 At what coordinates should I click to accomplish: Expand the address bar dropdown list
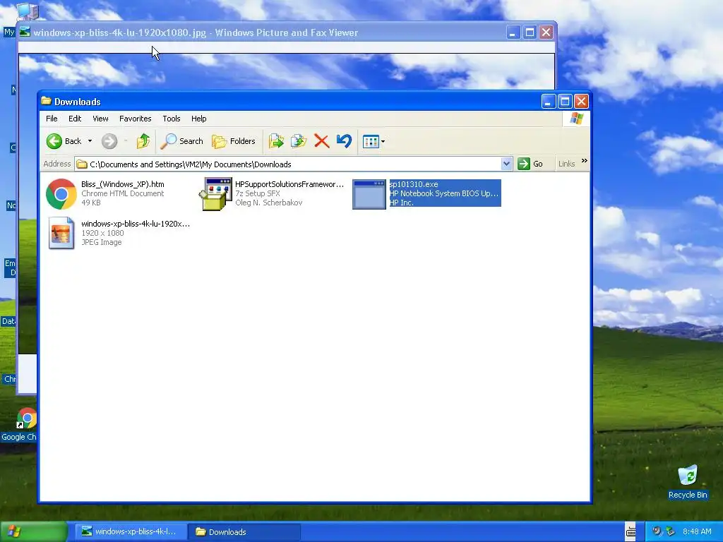coord(506,164)
